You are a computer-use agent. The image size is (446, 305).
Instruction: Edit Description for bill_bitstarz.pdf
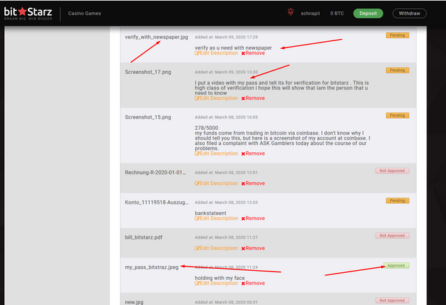click(x=216, y=248)
